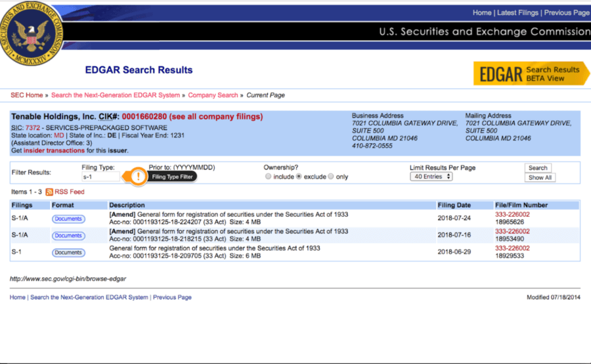Viewport: 591px width, 364px height.
Task: Select the Filings column header
Action: pyautogui.click(x=22, y=205)
